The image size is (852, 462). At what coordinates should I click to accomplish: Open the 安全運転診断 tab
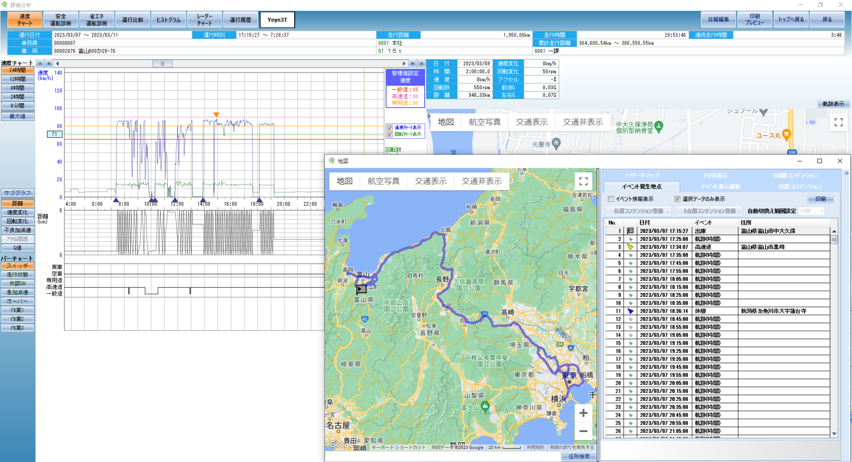(x=61, y=20)
